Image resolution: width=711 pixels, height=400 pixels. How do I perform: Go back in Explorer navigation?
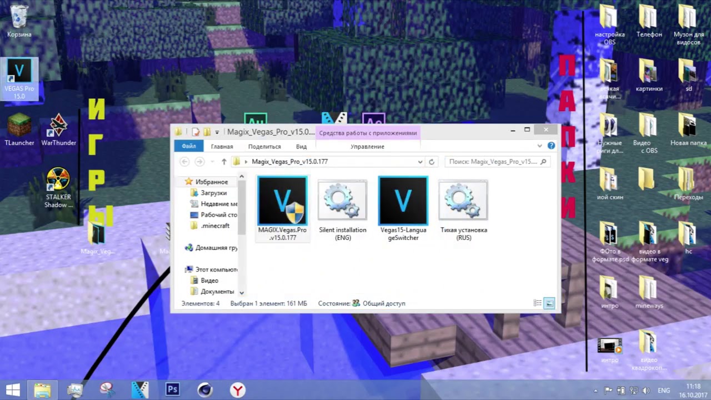(184, 162)
